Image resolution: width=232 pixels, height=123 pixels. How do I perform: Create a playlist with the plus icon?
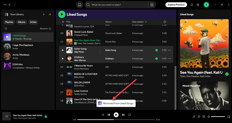(x=44, y=14)
